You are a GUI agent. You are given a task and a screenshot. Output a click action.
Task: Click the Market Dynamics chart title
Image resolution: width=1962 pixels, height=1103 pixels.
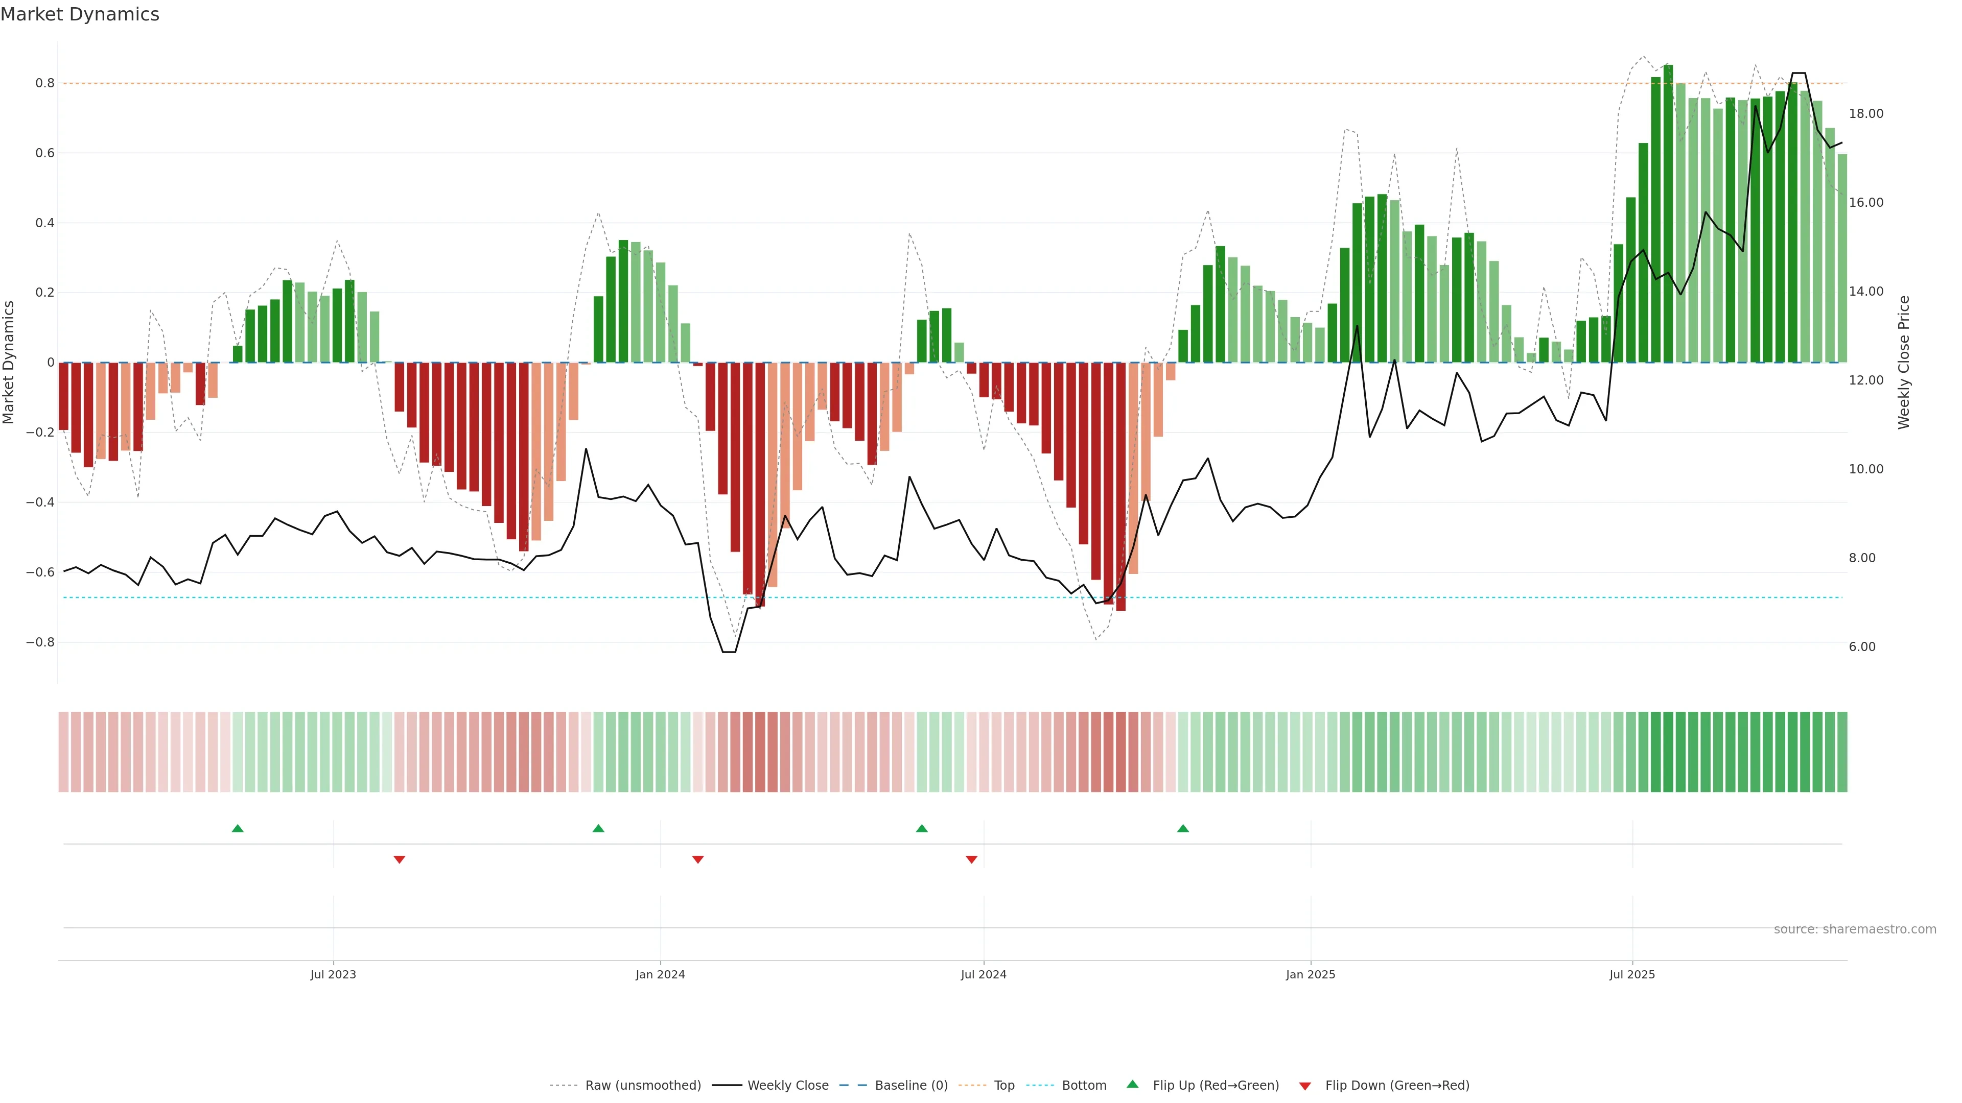click(x=80, y=14)
